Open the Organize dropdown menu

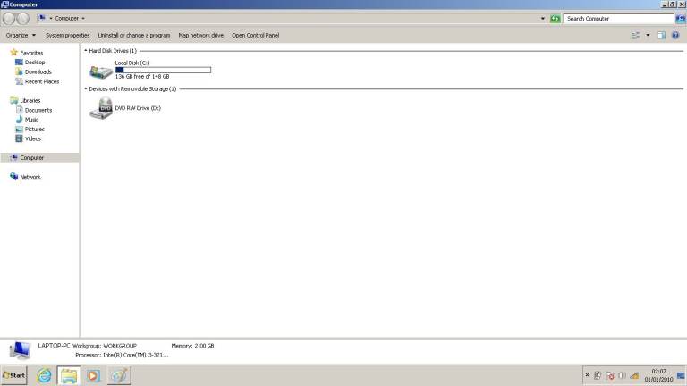click(x=21, y=35)
